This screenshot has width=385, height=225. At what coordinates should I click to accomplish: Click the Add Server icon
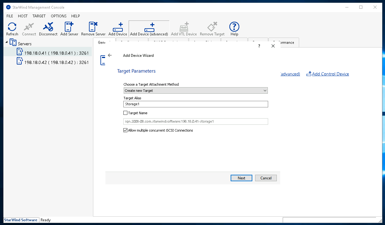coord(69,27)
